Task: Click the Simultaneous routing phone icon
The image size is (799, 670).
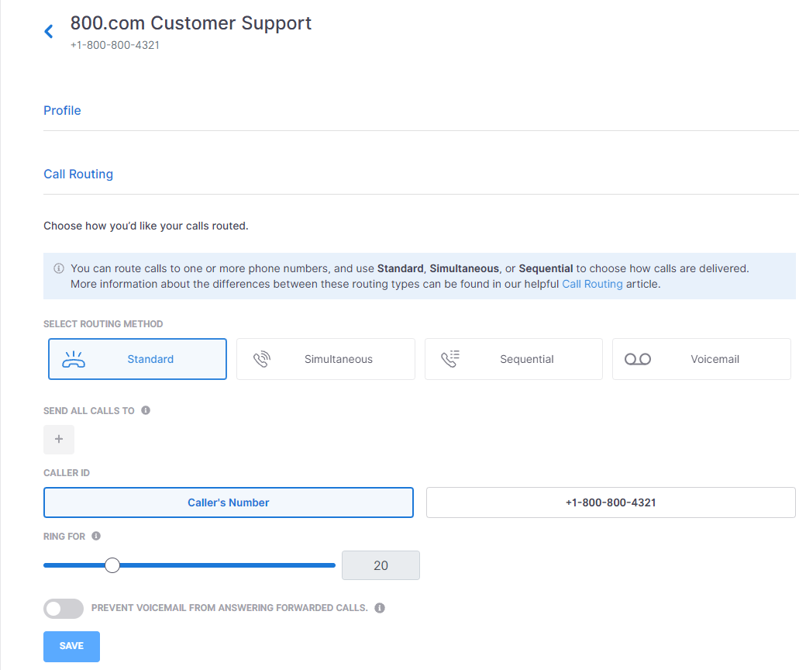Action: (262, 359)
